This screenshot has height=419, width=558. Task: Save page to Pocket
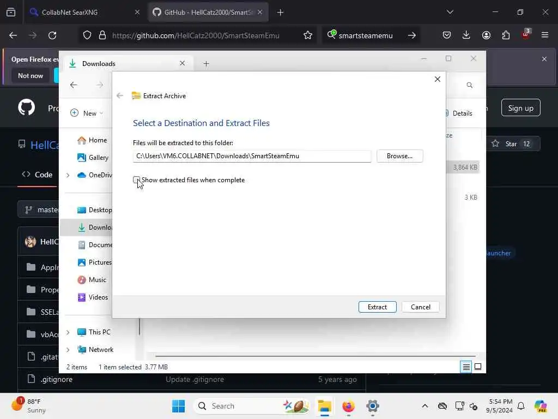pos(447,35)
